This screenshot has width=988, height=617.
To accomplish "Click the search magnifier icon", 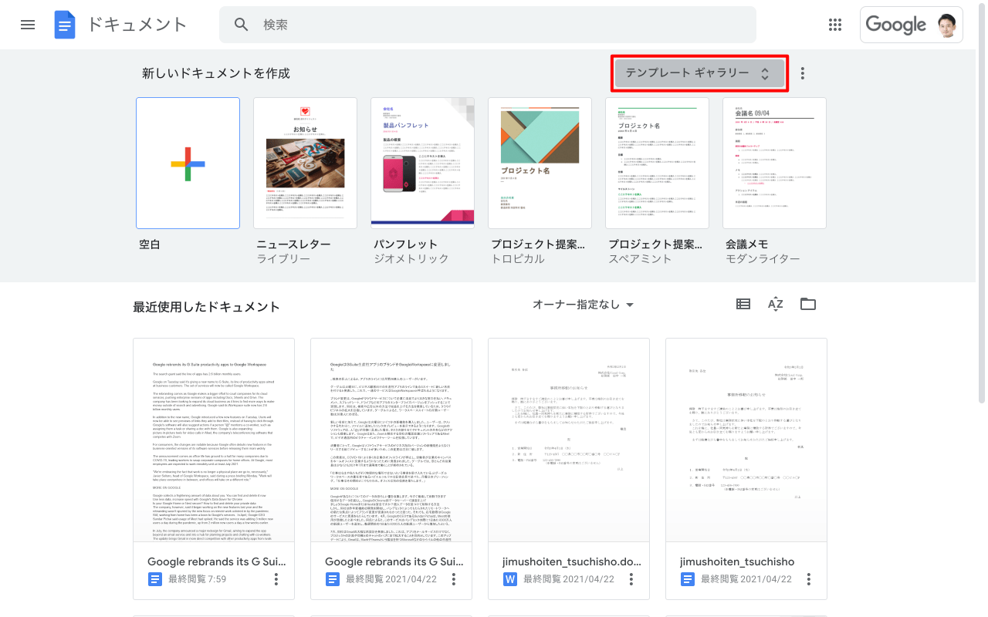I will point(242,25).
